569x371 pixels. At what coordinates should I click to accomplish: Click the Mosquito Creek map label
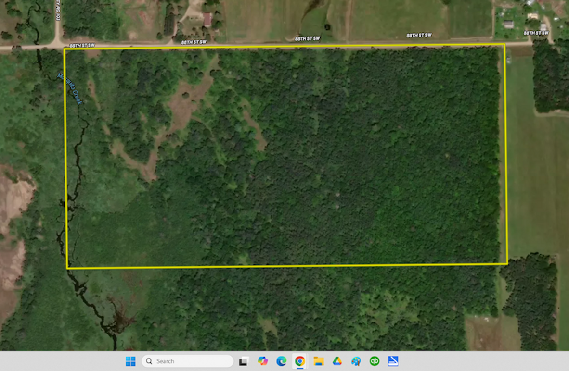70,88
